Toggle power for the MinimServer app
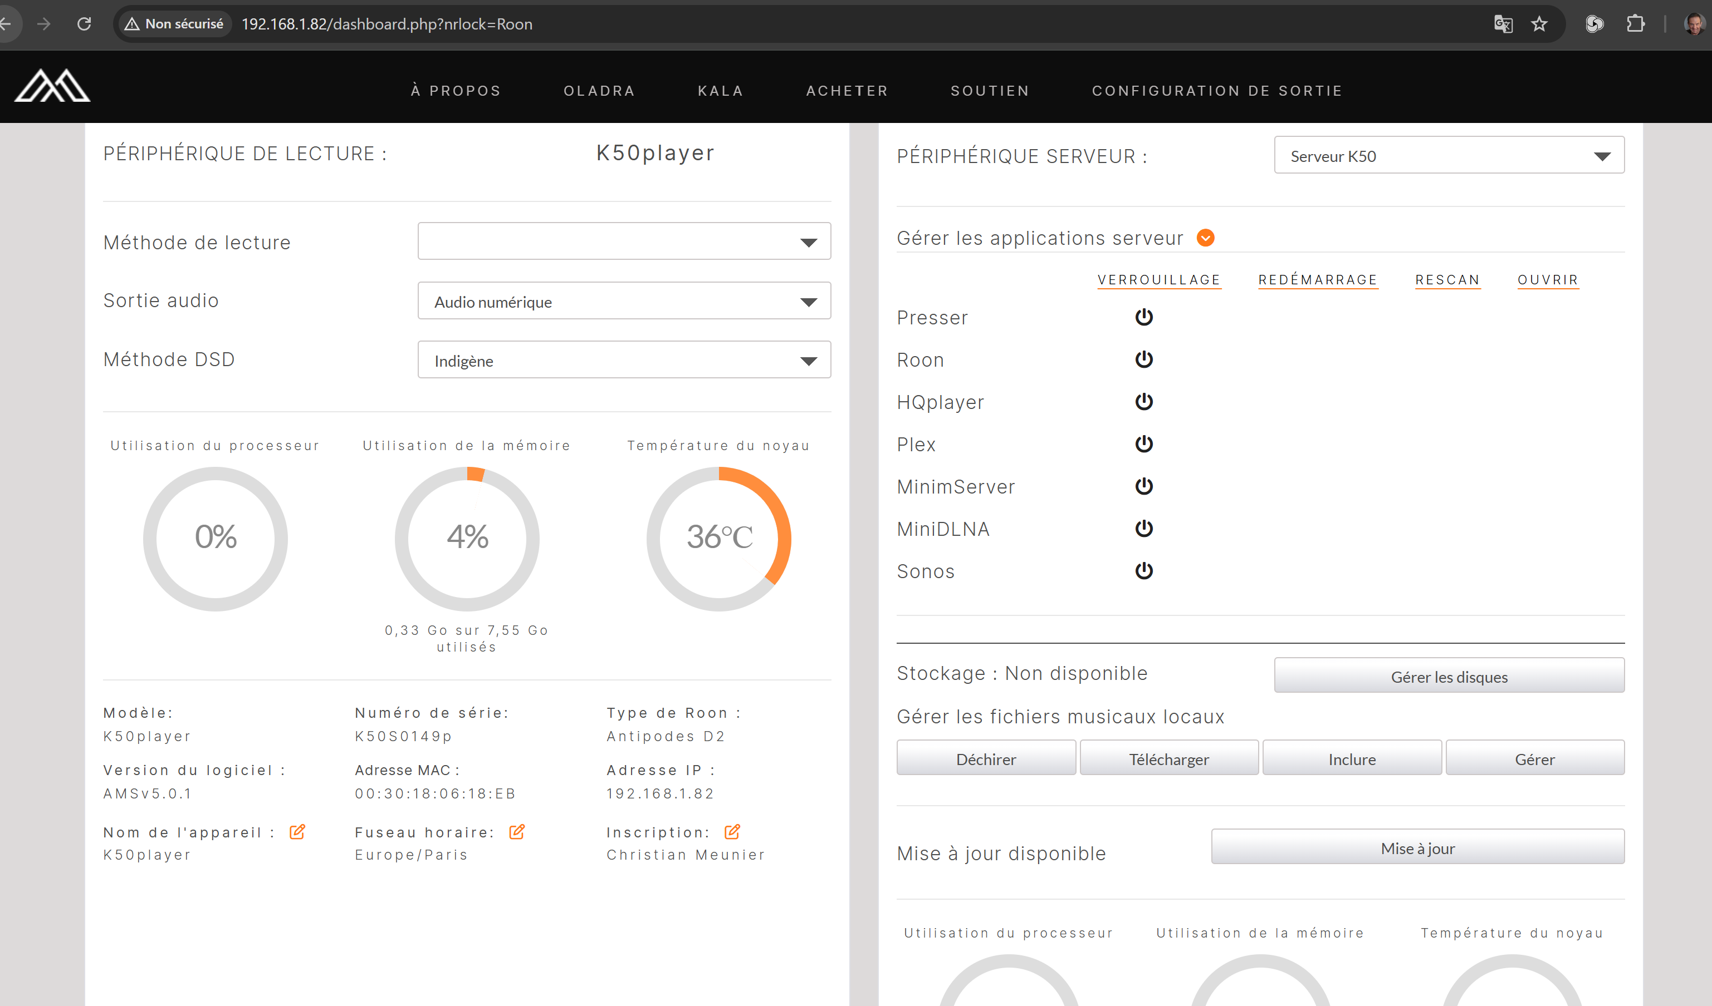 pos(1144,486)
